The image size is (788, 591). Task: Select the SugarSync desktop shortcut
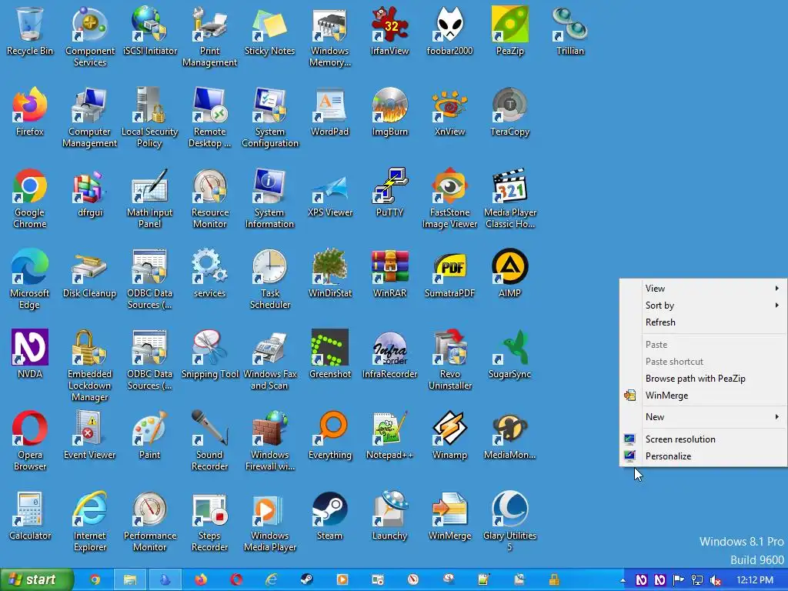pos(509,355)
